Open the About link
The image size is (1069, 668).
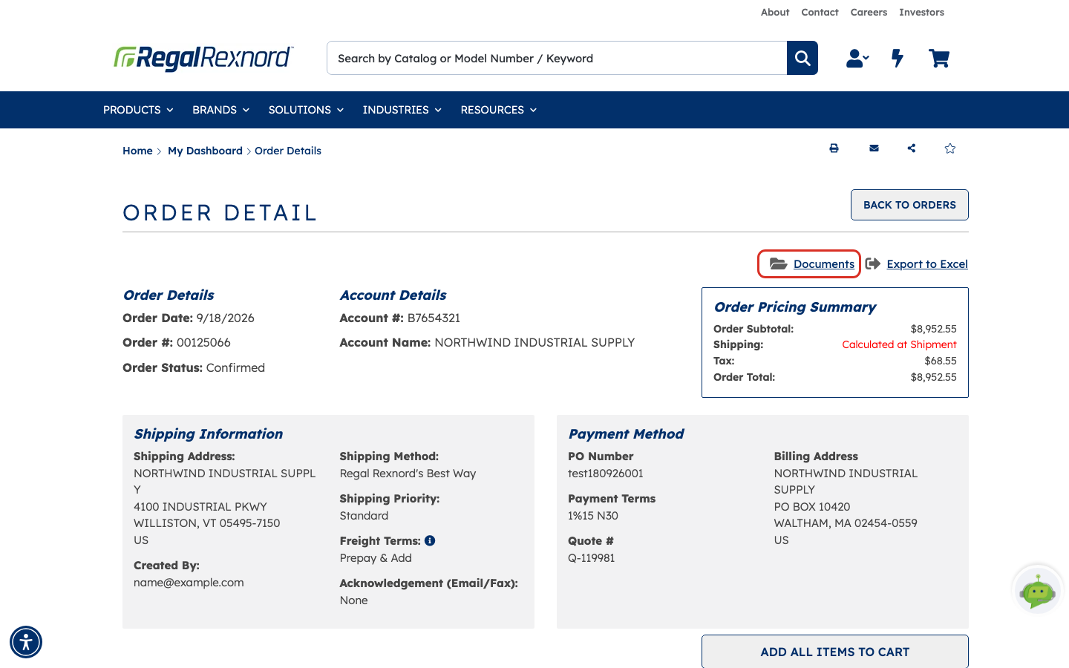(x=775, y=12)
